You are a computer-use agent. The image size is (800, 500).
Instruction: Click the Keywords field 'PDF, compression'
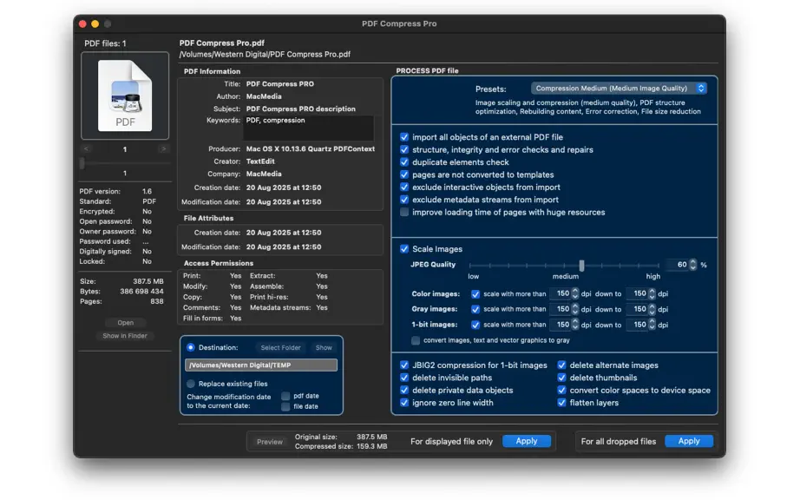tap(309, 128)
